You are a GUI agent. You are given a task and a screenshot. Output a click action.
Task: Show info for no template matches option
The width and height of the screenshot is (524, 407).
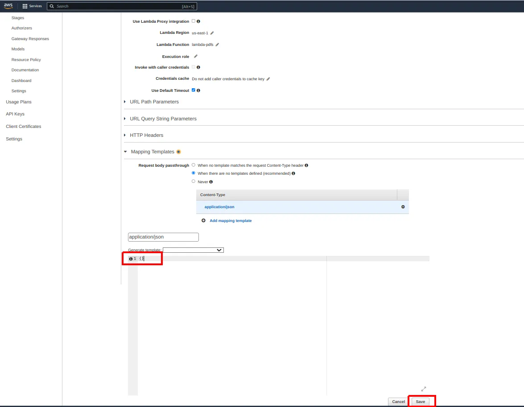[306, 165]
